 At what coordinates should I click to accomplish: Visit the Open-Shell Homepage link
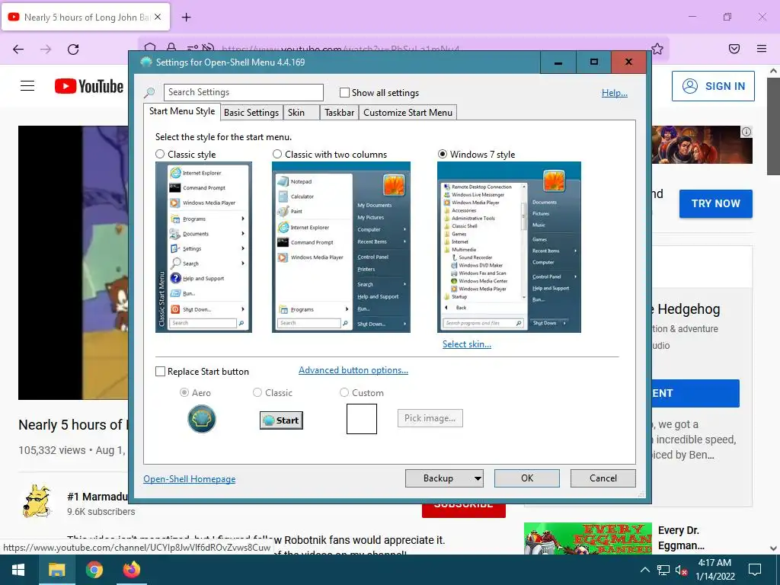click(x=190, y=479)
